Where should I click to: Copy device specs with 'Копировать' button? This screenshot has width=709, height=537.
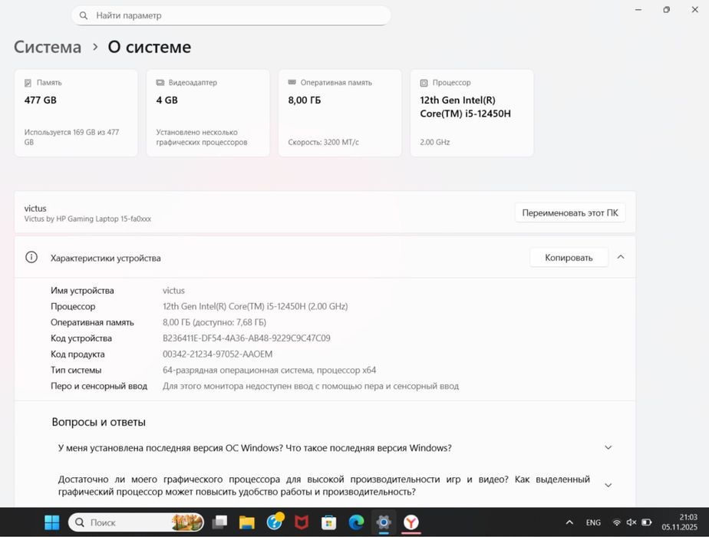[x=569, y=257]
